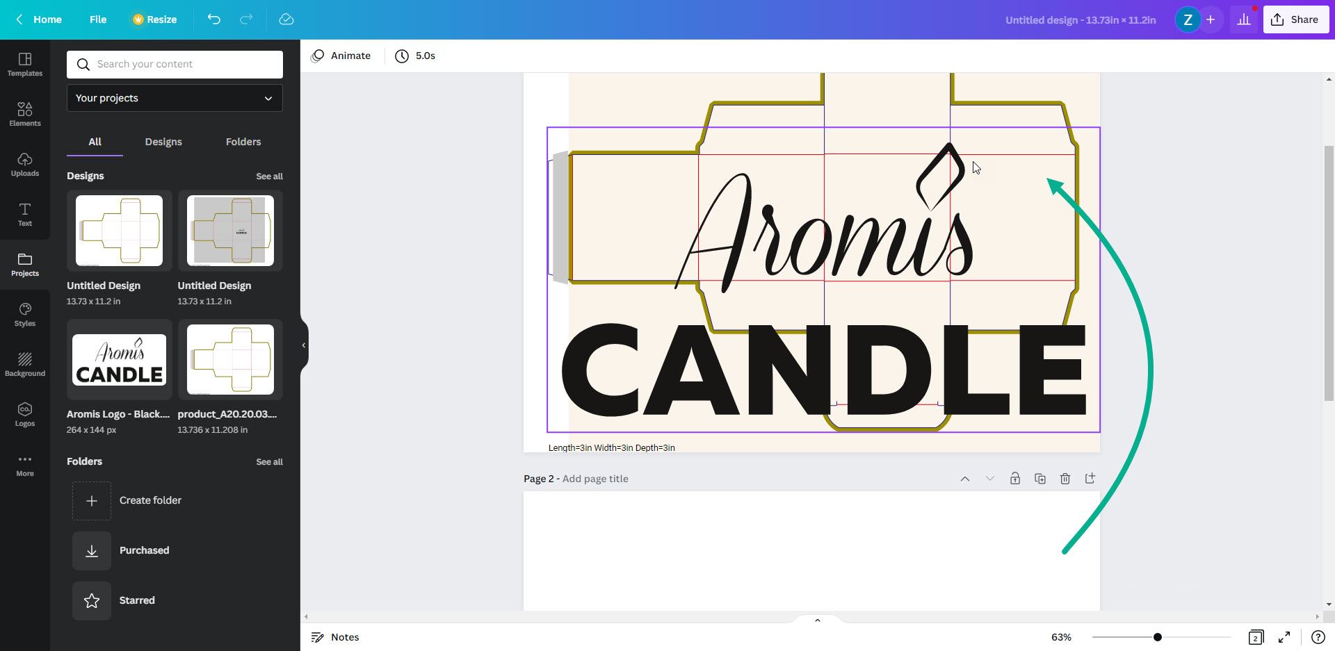The height and width of the screenshot is (651, 1335).
Task: Open the Animate tool
Action: tap(341, 56)
